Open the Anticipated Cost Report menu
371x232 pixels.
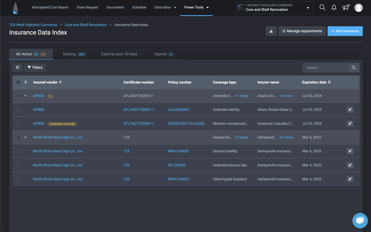pos(50,7)
